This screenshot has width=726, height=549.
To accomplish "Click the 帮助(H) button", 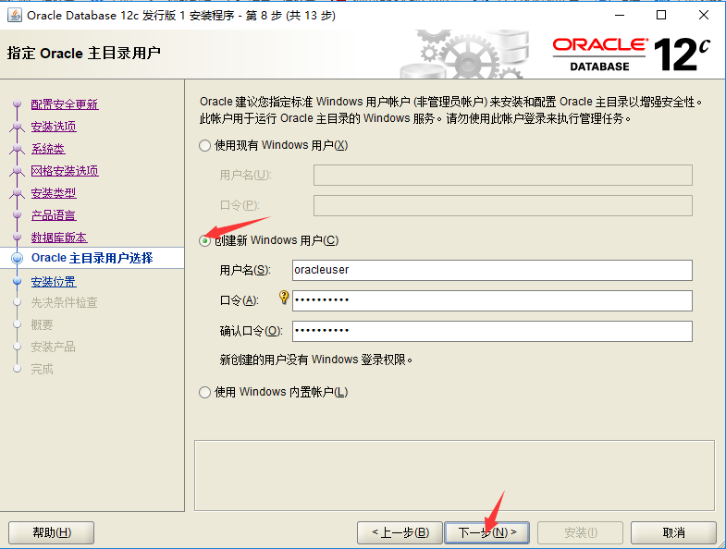I will (x=52, y=532).
